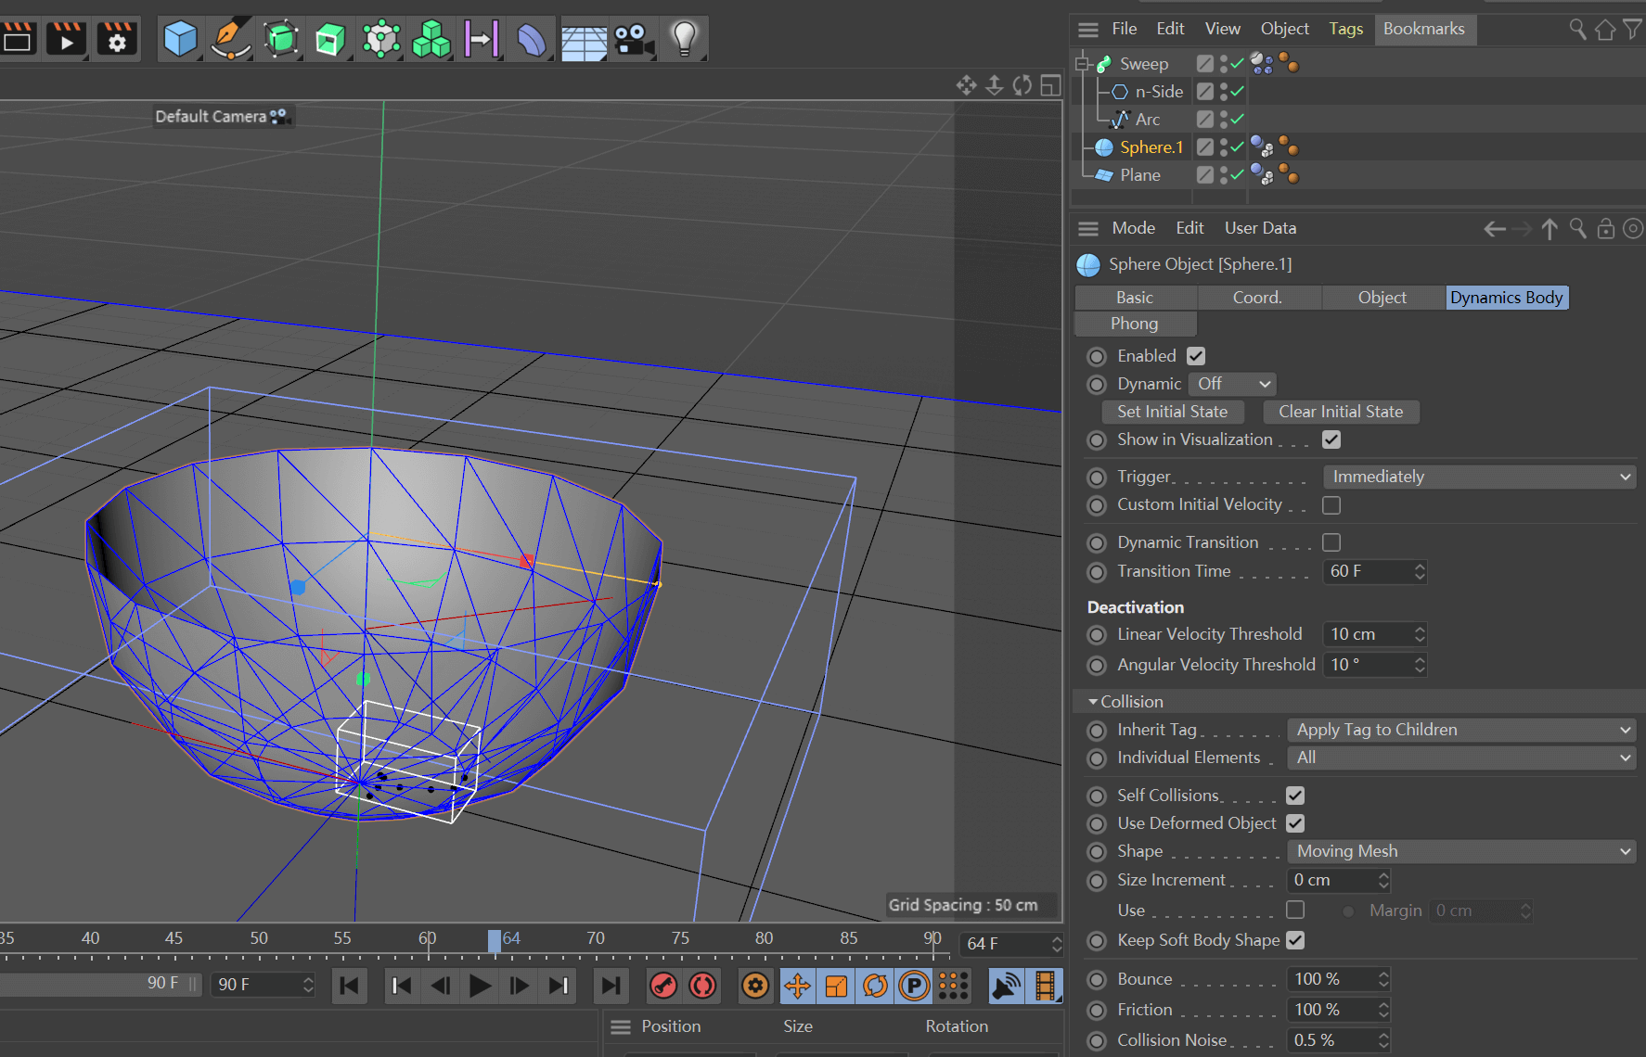Step to the next frame
Viewport: 1646px width, 1057px height.
click(520, 986)
